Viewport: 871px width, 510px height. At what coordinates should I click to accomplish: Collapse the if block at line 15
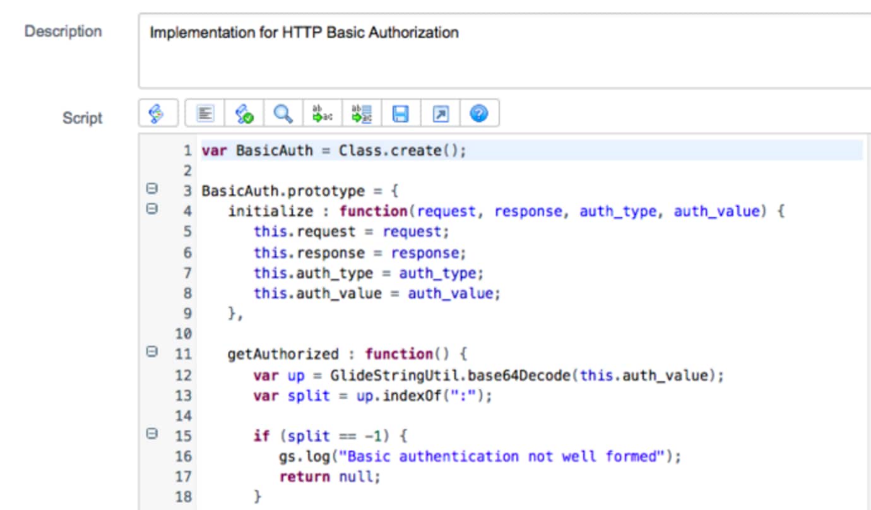click(x=151, y=434)
